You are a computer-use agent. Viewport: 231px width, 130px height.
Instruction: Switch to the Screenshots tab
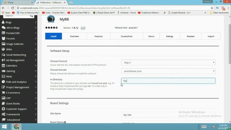(127, 36)
